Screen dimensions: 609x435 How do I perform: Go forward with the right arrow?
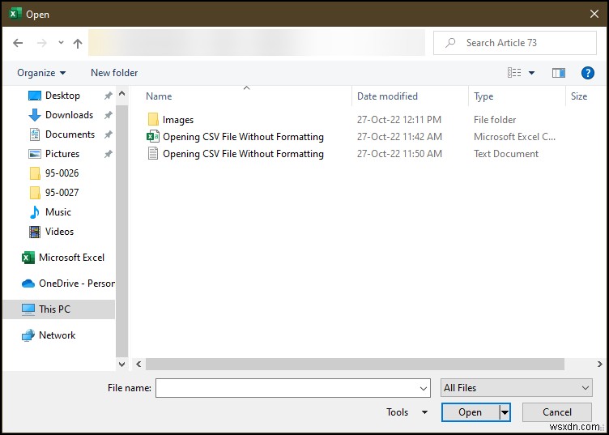click(x=41, y=43)
